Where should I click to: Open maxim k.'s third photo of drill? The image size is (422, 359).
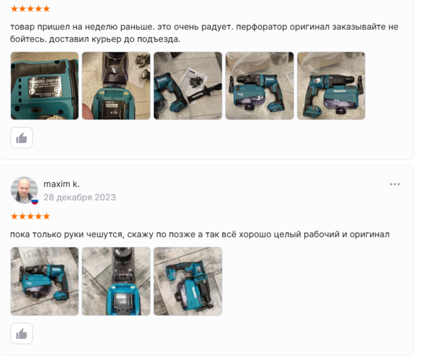click(x=188, y=281)
